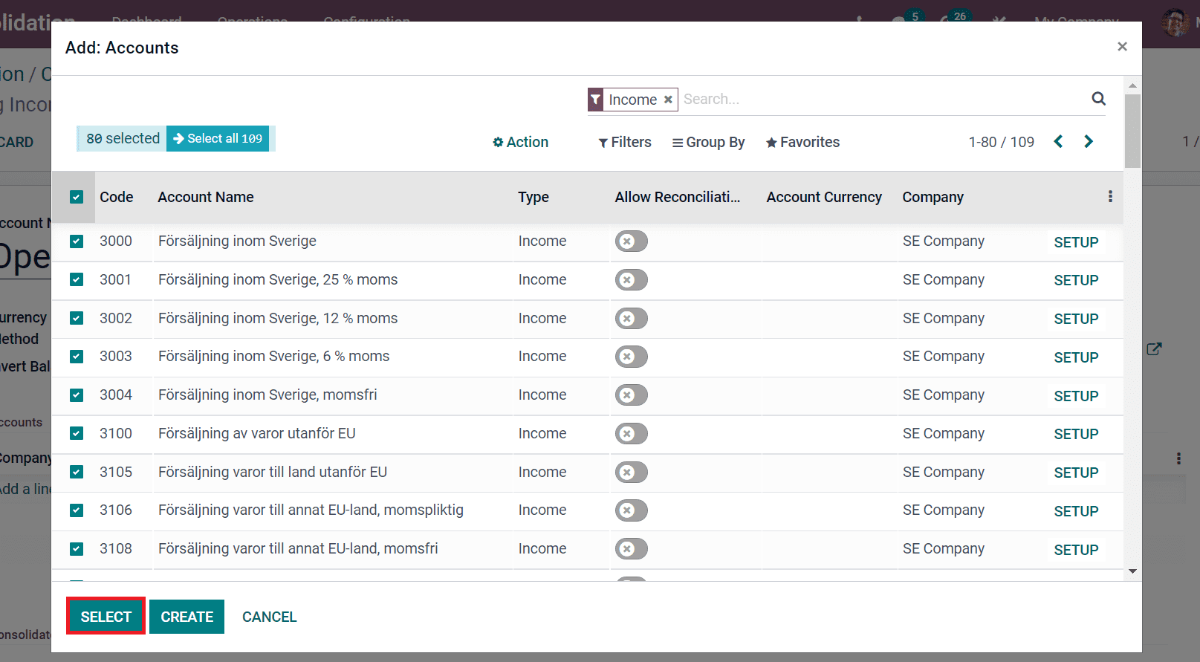Click SETUP for account 3100
Screen dimensions: 1200x662
[1076, 434]
